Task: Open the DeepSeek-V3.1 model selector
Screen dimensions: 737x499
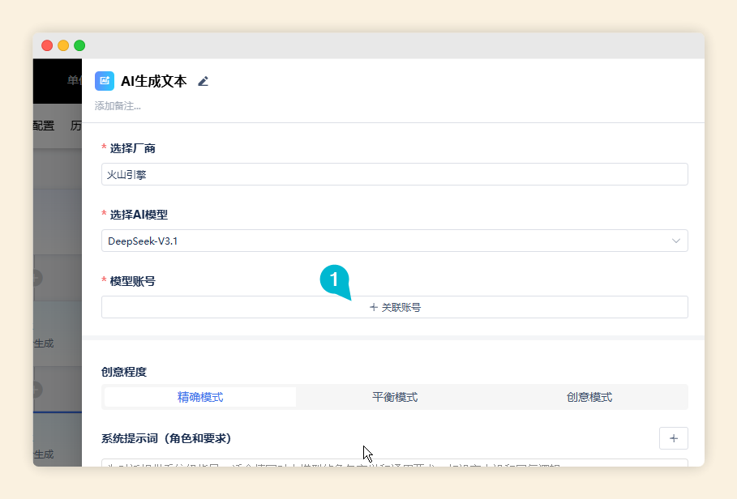Action: point(381,241)
